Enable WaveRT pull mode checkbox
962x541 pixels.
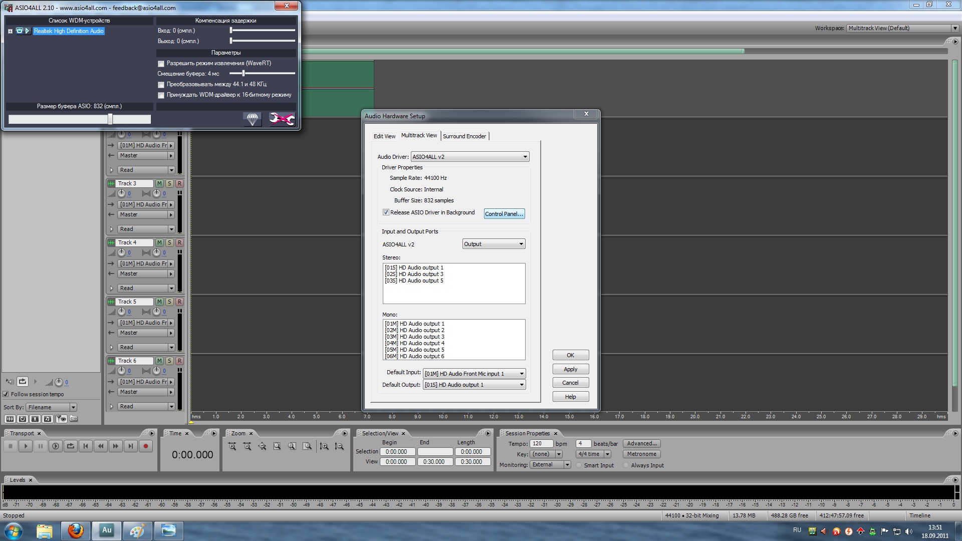pyautogui.click(x=161, y=64)
